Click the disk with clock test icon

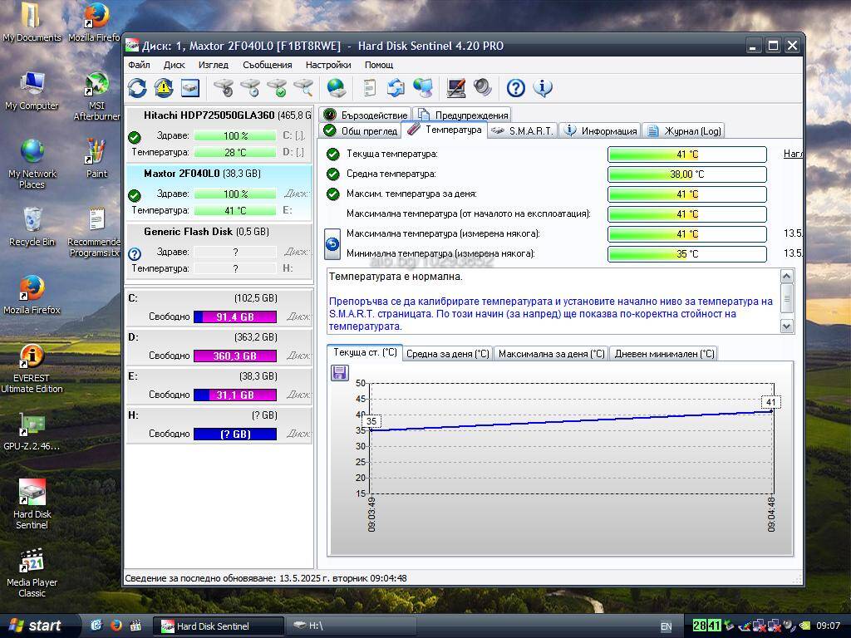coord(249,88)
